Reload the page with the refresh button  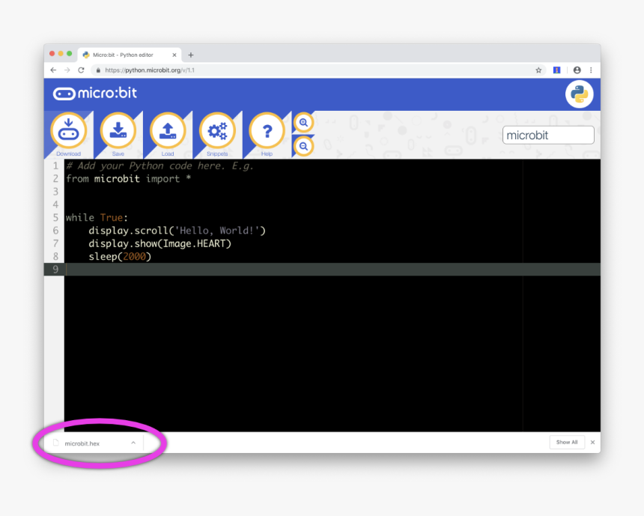click(81, 70)
